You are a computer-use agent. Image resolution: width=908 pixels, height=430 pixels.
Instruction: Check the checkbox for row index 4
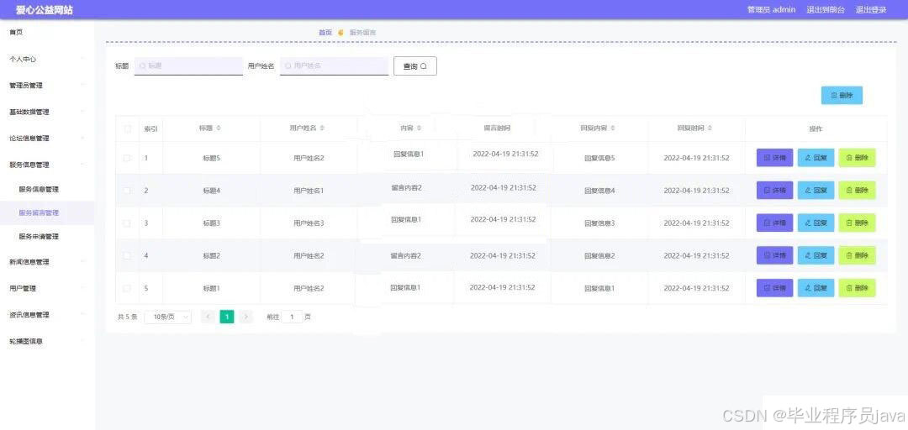[128, 255]
